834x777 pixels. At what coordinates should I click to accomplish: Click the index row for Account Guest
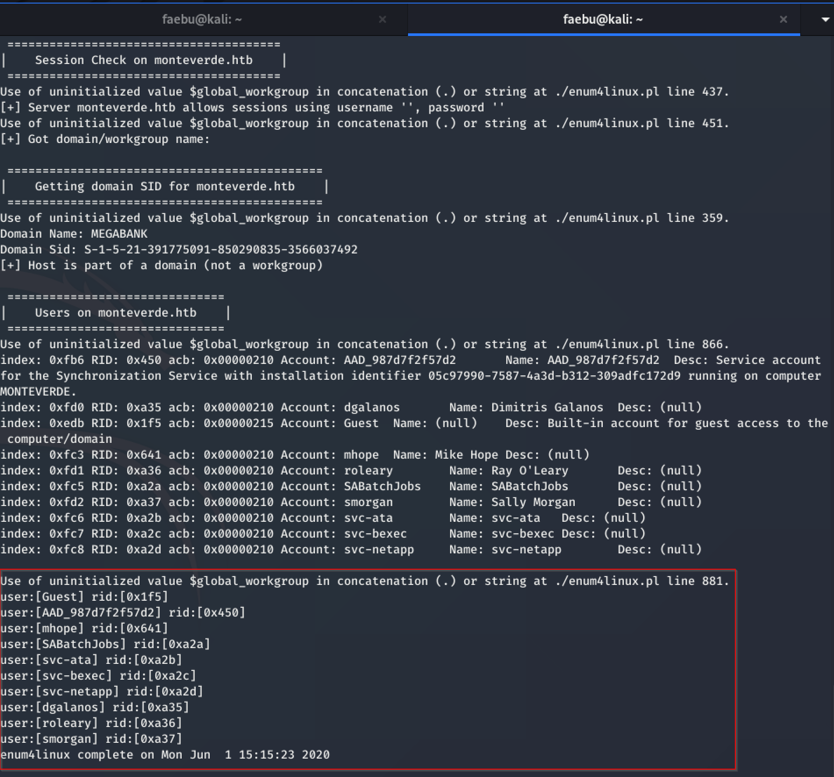click(414, 431)
